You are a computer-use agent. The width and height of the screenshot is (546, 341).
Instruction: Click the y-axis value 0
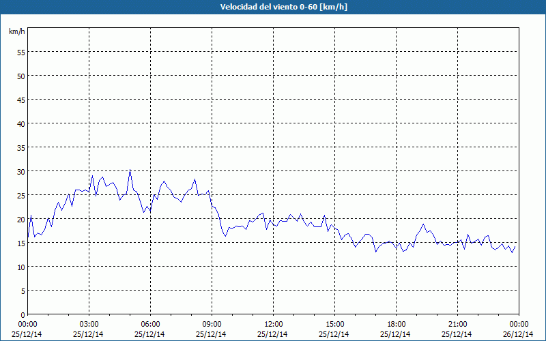[23, 315]
